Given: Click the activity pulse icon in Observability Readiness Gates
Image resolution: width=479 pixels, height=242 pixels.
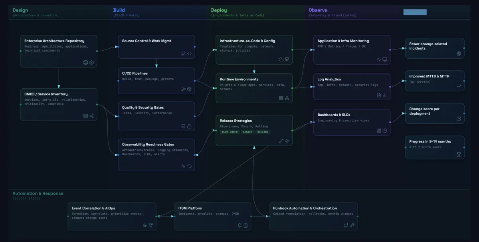Looking at the screenshot, I should pyautogui.click(x=183, y=166).
